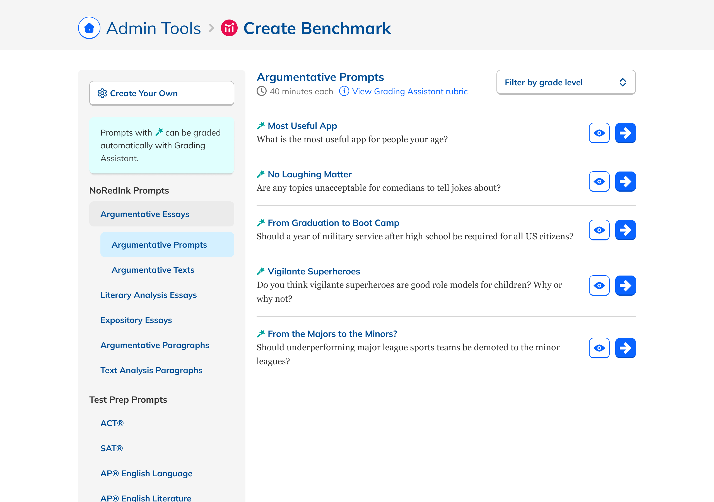
Task: Click Create Your Own button
Action: click(161, 93)
